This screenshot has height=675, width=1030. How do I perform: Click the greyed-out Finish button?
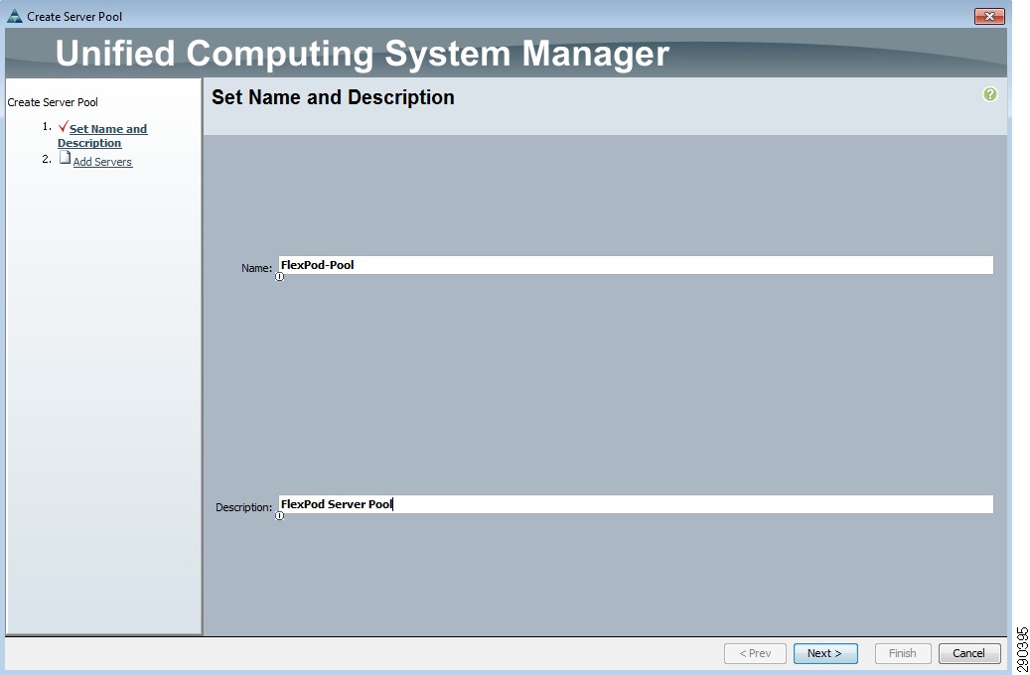(x=903, y=653)
